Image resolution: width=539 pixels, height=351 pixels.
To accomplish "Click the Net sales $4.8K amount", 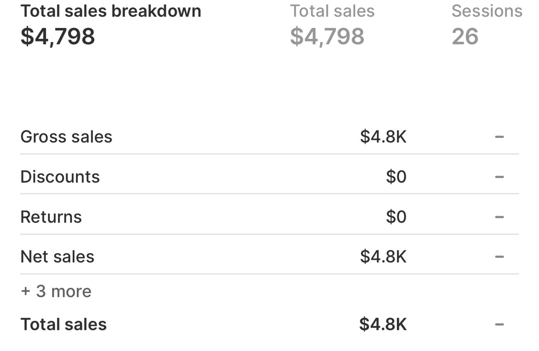I will click(x=383, y=257).
